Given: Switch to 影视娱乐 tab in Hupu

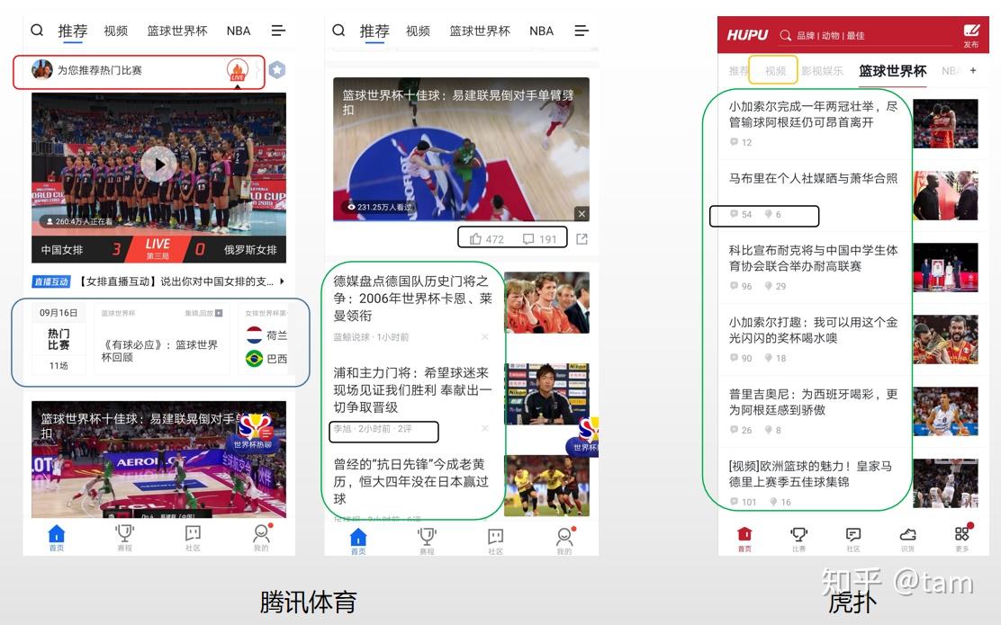Looking at the screenshot, I should pos(822,71).
